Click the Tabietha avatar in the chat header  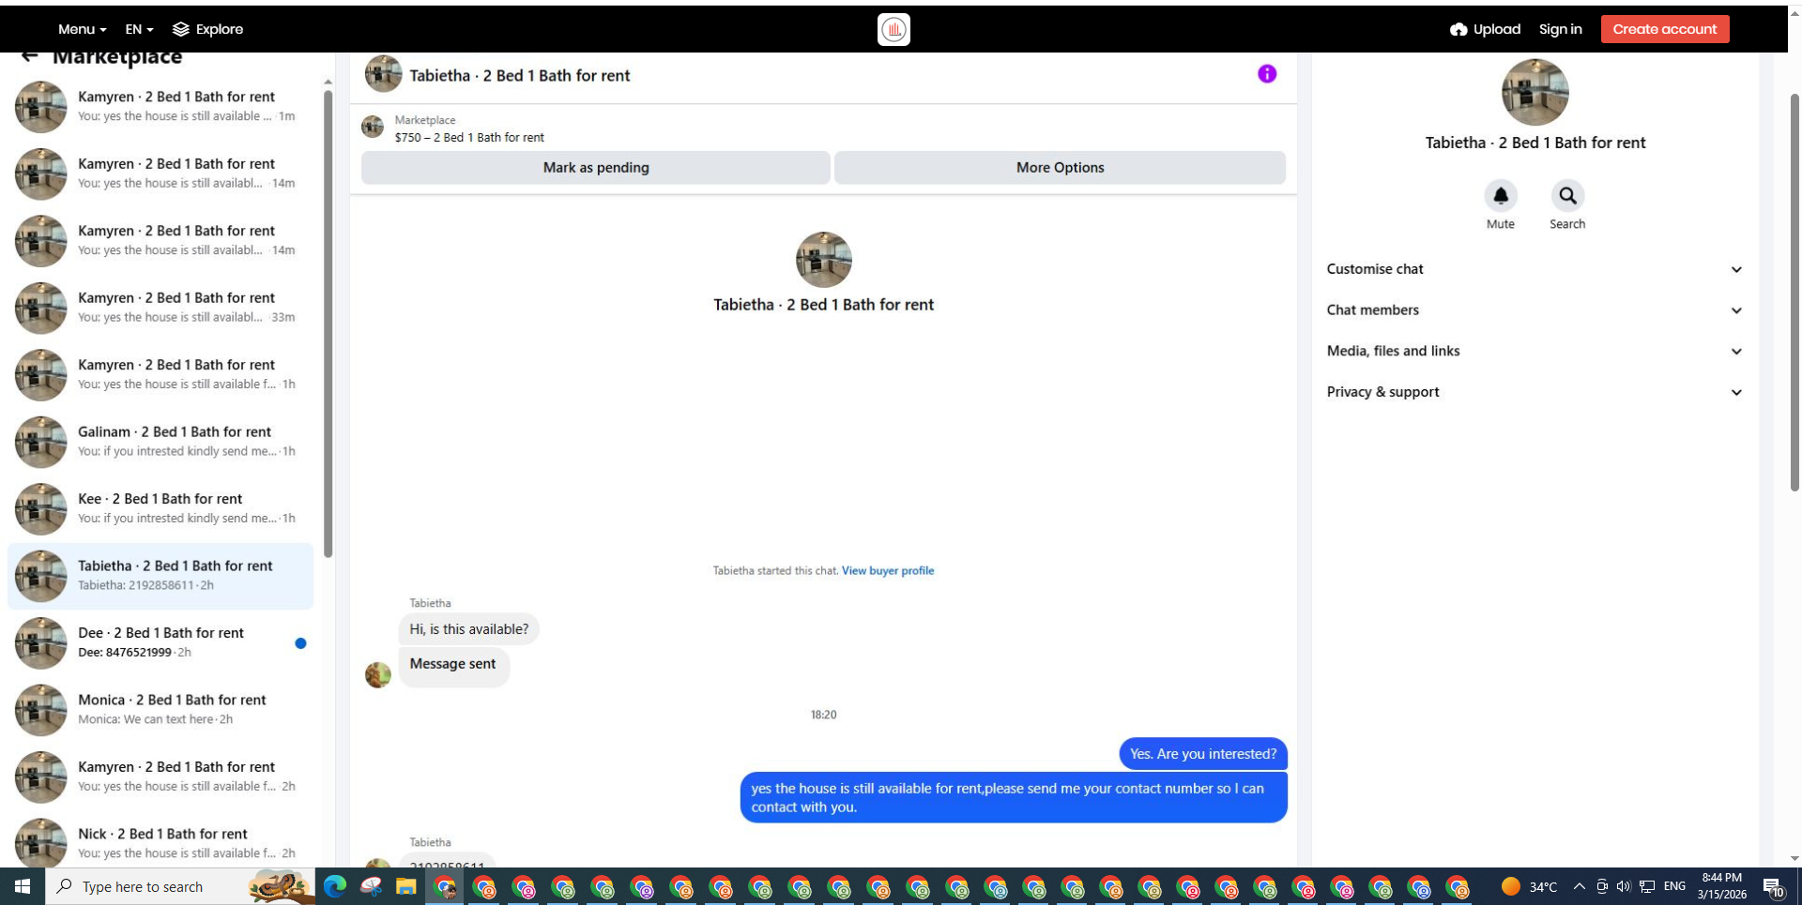coord(383,74)
